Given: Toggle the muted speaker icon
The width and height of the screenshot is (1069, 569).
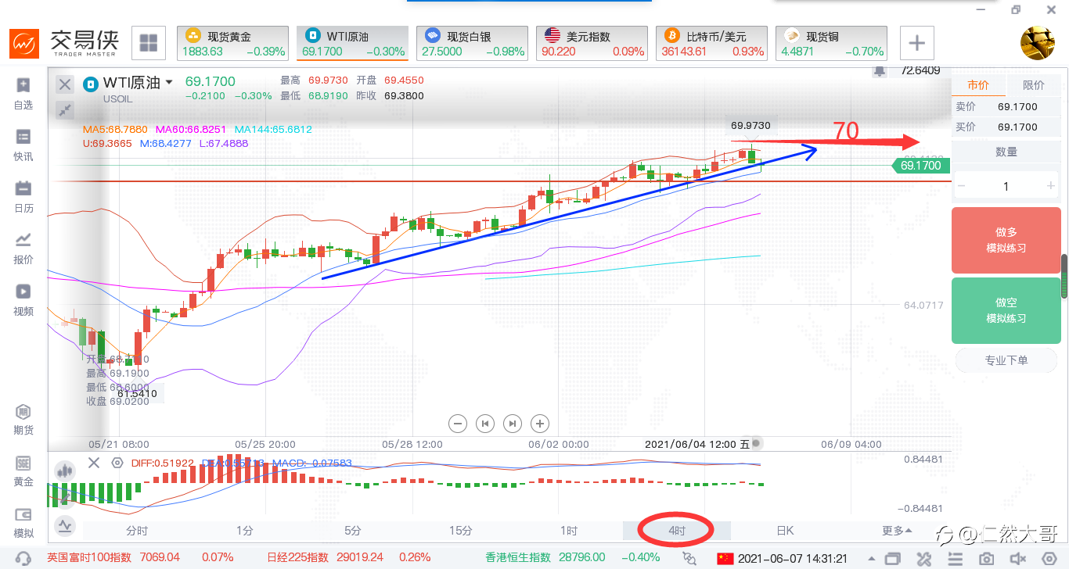Looking at the screenshot, I should 1018,558.
